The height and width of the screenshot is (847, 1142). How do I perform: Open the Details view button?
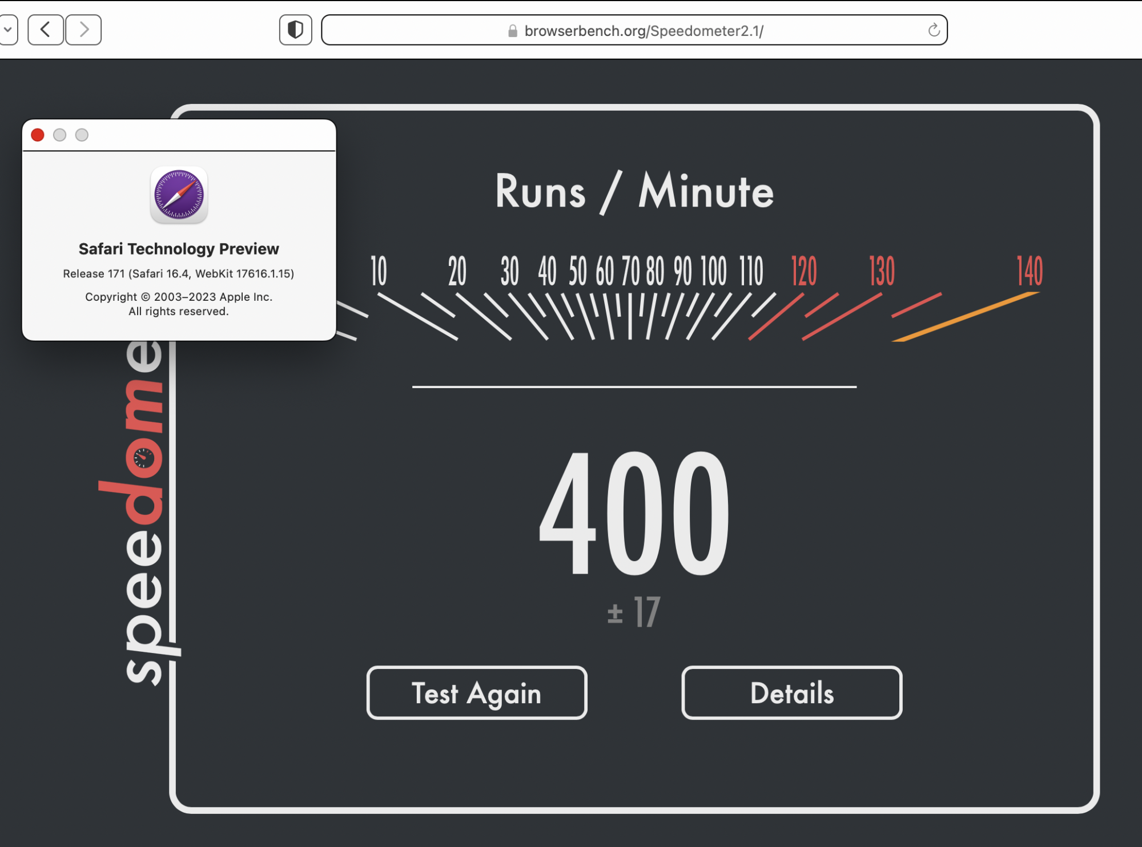[x=791, y=693]
